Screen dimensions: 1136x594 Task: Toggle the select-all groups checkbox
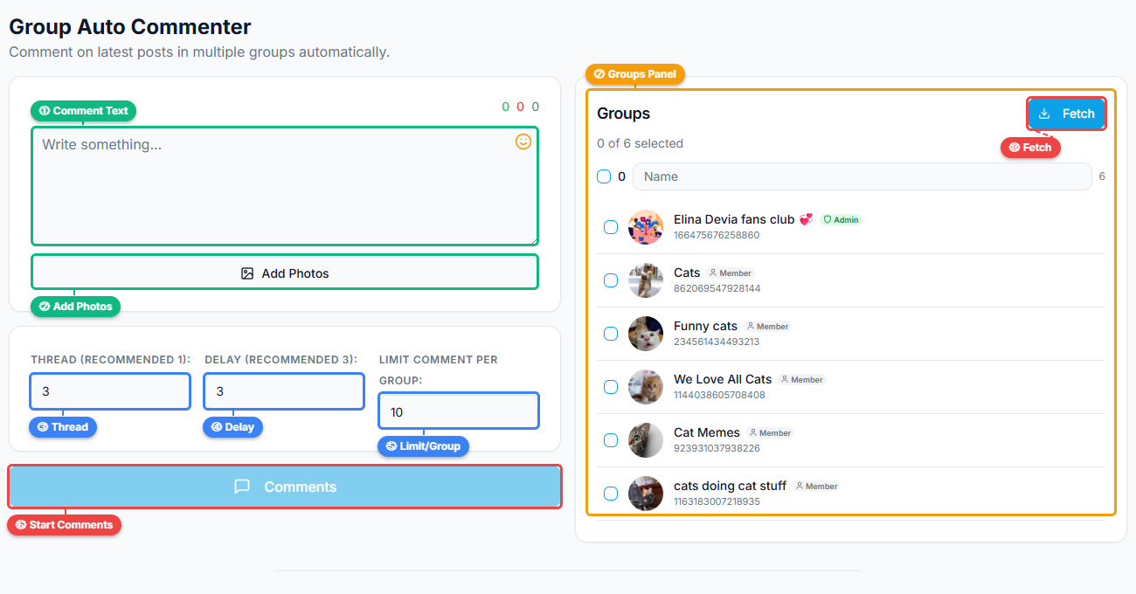tap(604, 176)
